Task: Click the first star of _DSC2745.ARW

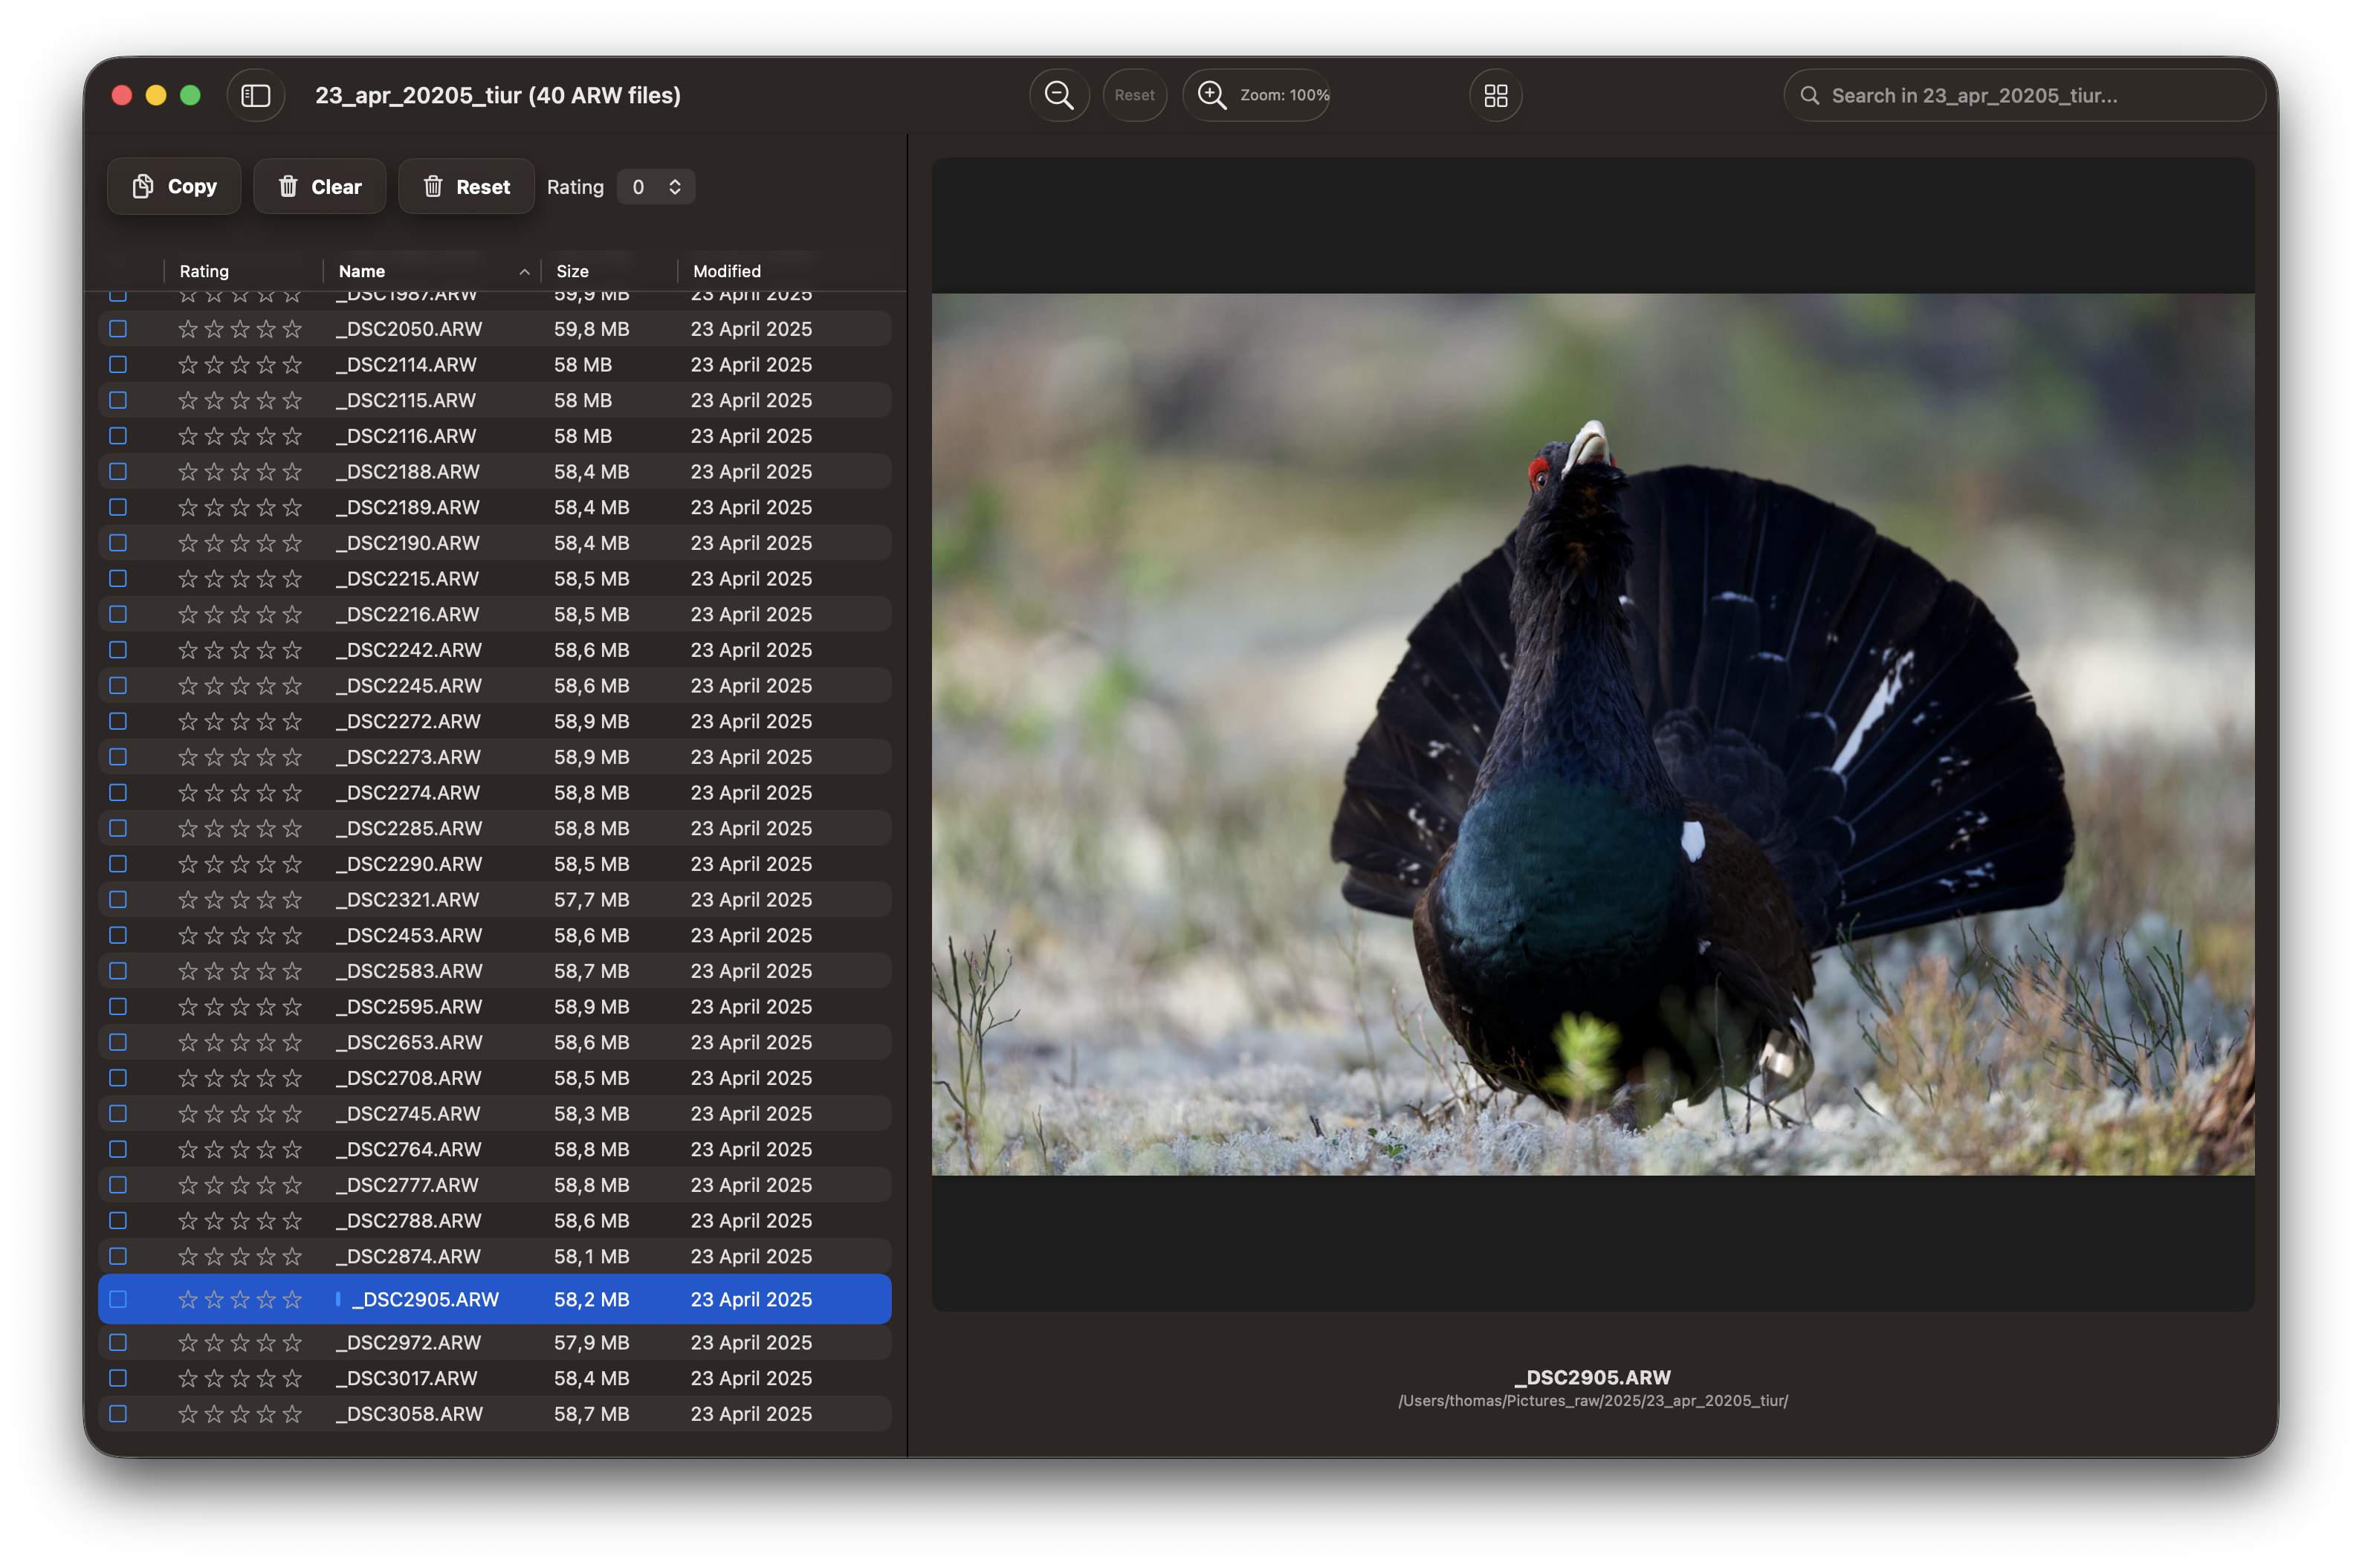Action: click(x=188, y=1114)
